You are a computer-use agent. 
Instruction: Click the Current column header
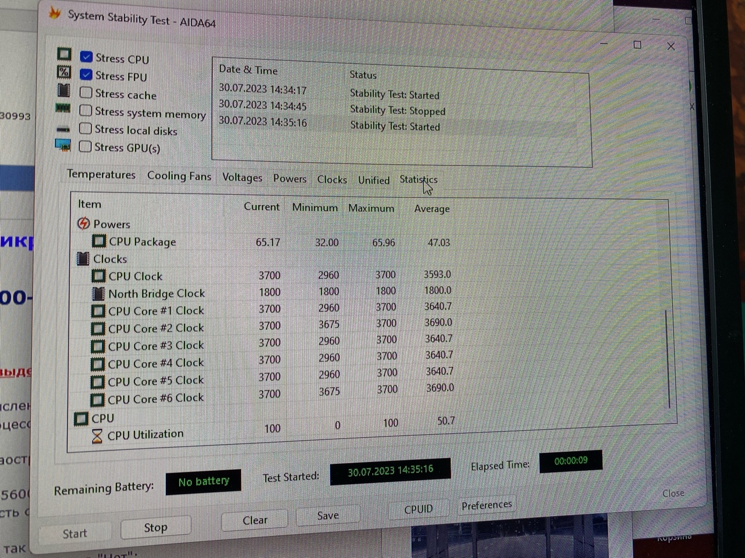point(261,206)
